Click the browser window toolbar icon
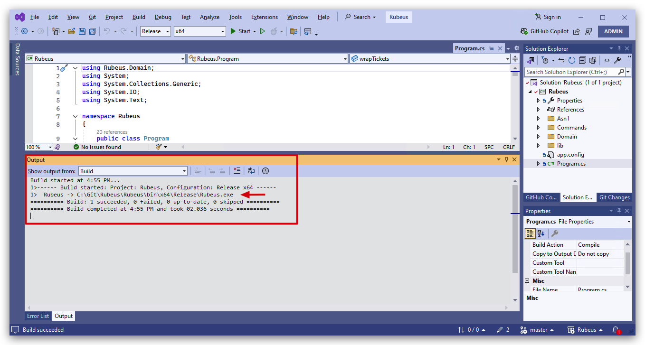Viewport: 645px width, 345px height. click(308, 31)
